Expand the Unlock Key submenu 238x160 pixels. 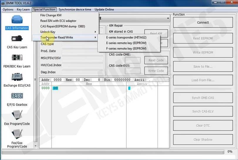(65, 32)
